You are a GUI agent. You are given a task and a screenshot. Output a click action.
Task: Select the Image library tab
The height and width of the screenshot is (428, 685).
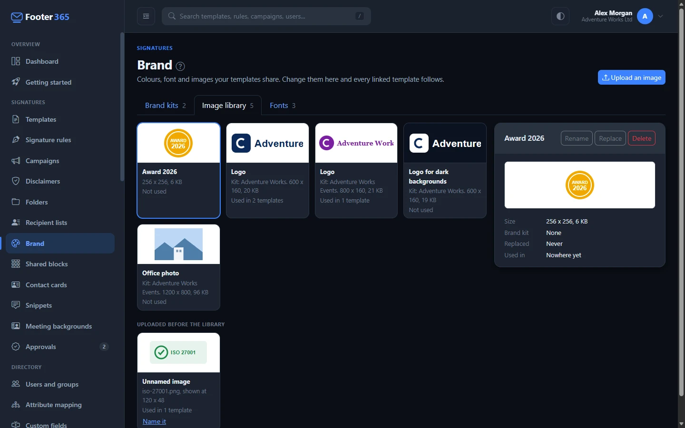[228, 106]
